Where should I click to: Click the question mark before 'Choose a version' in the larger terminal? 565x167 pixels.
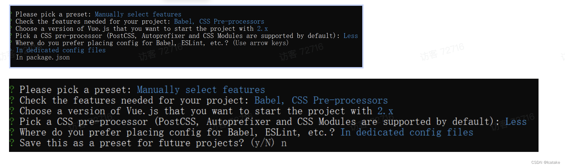(12, 111)
